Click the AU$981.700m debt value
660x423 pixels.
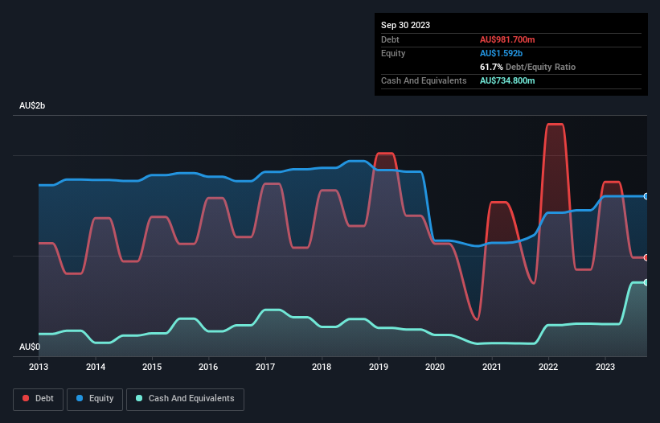pos(507,39)
